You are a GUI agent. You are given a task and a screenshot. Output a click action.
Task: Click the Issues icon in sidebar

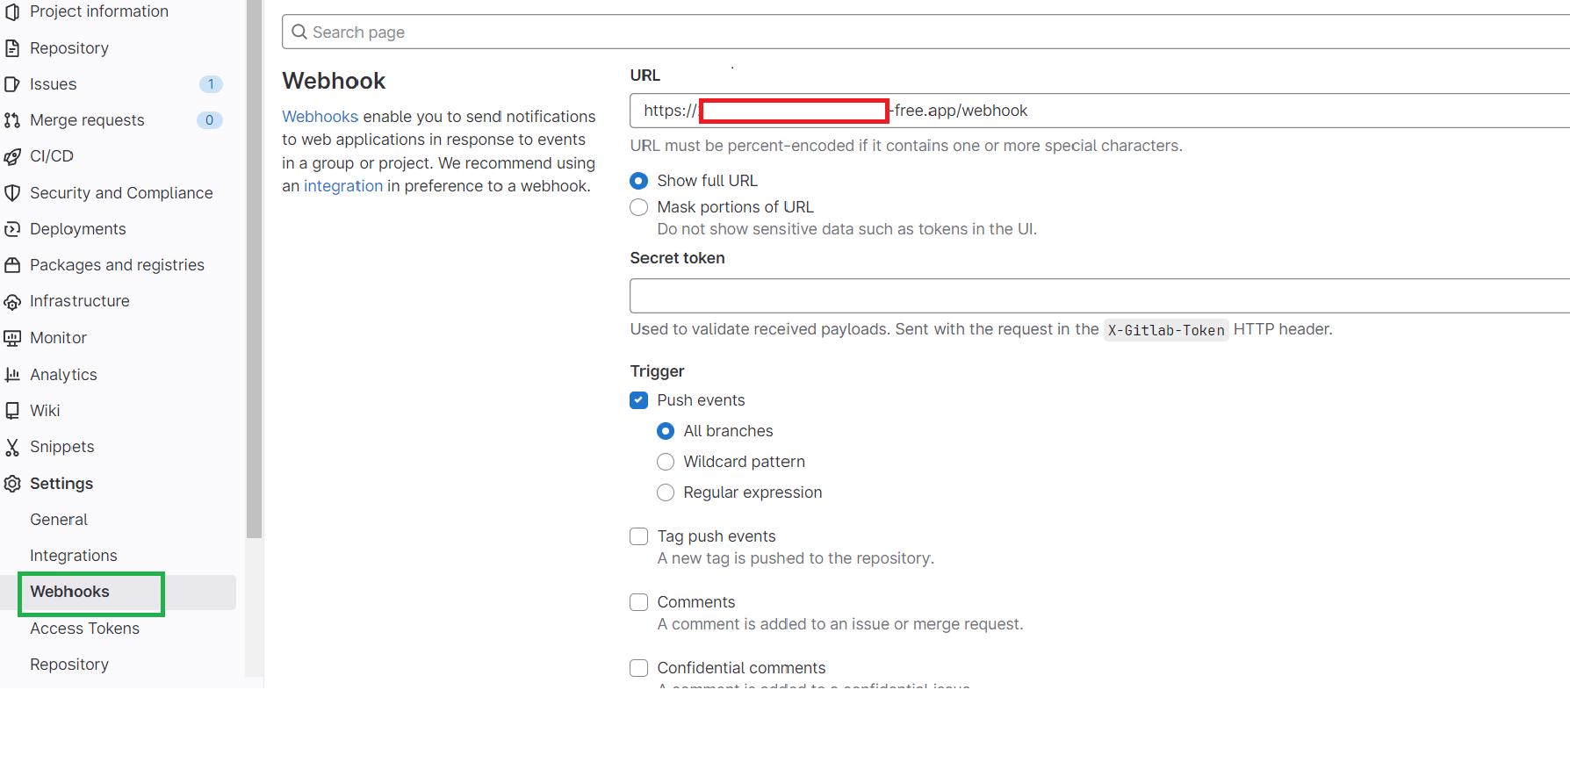point(12,84)
